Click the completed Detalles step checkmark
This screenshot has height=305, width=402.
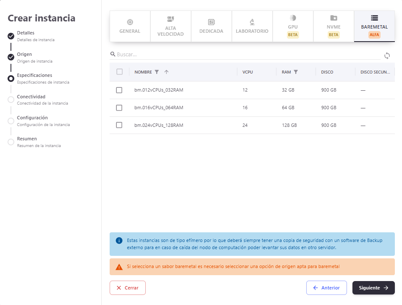pos(11,36)
